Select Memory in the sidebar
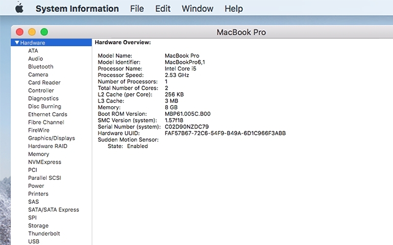This screenshot has width=393, height=245. pyautogui.click(x=39, y=154)
